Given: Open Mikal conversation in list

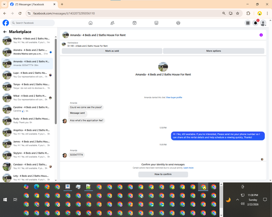Looking at the screenshot, I should [27, 98].
